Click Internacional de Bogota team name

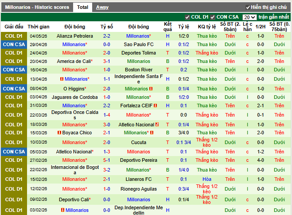coord(75,170)
